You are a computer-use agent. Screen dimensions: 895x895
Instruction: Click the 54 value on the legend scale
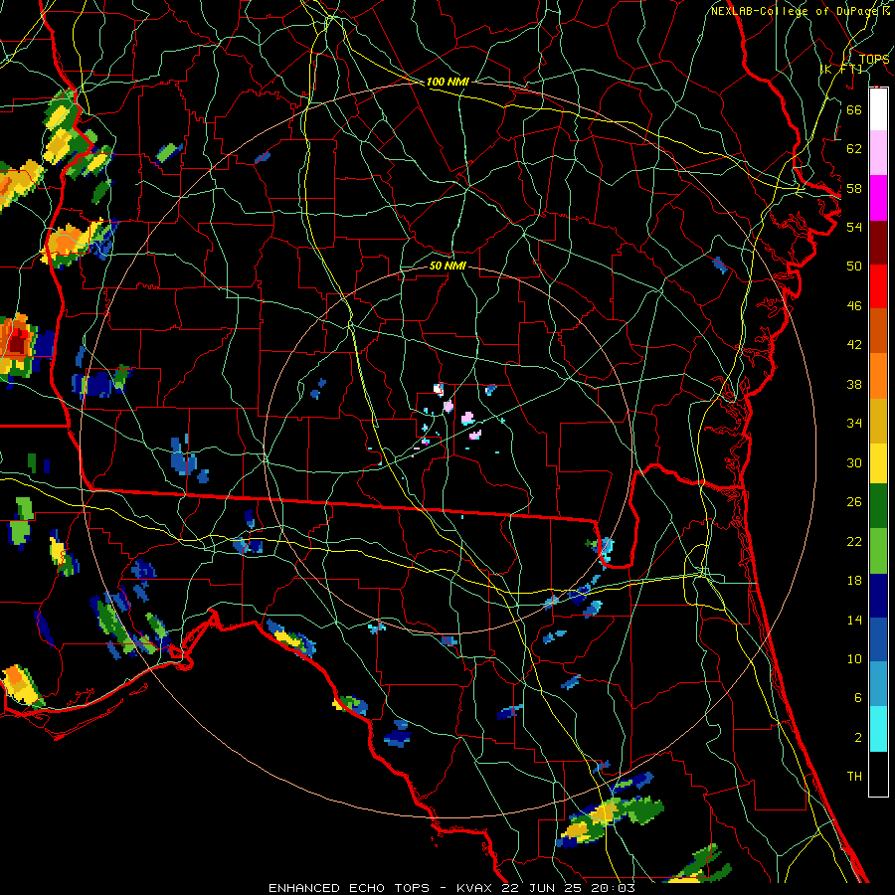pos(854,227)
